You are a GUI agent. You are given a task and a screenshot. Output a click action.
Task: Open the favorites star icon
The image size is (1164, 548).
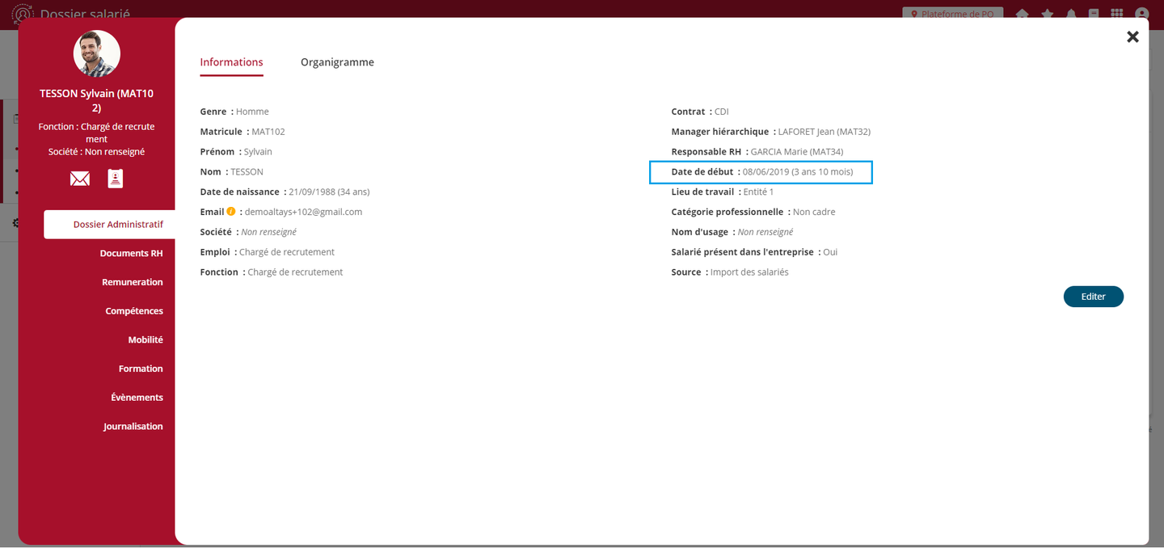[x=1047, y=14]
